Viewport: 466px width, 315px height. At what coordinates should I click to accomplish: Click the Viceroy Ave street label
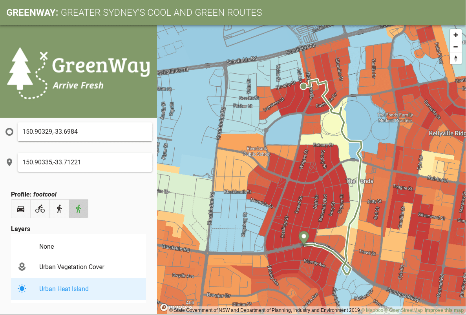coord(314,262)
